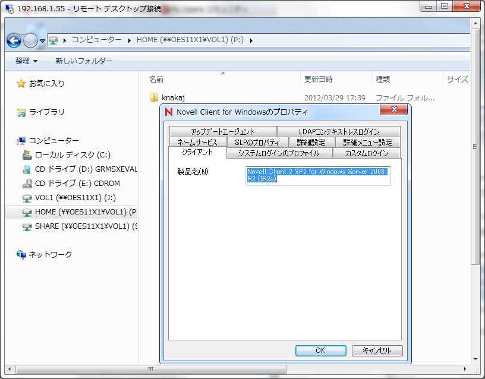Click VOL1 (J:) network drive icon
485x379 pixels.
(27, 198)
